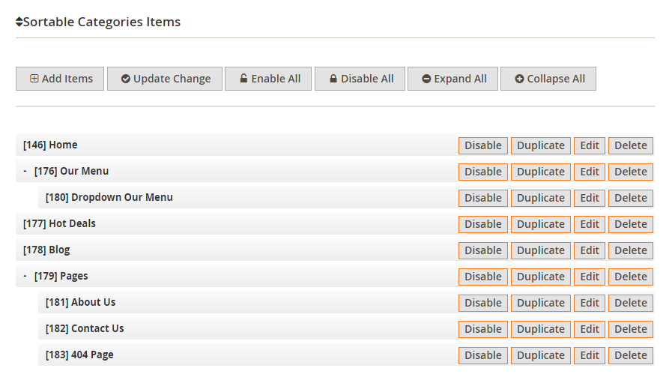Delete the Pages menu item
Viewport: 672px width, 380px height.
[630, 277]
